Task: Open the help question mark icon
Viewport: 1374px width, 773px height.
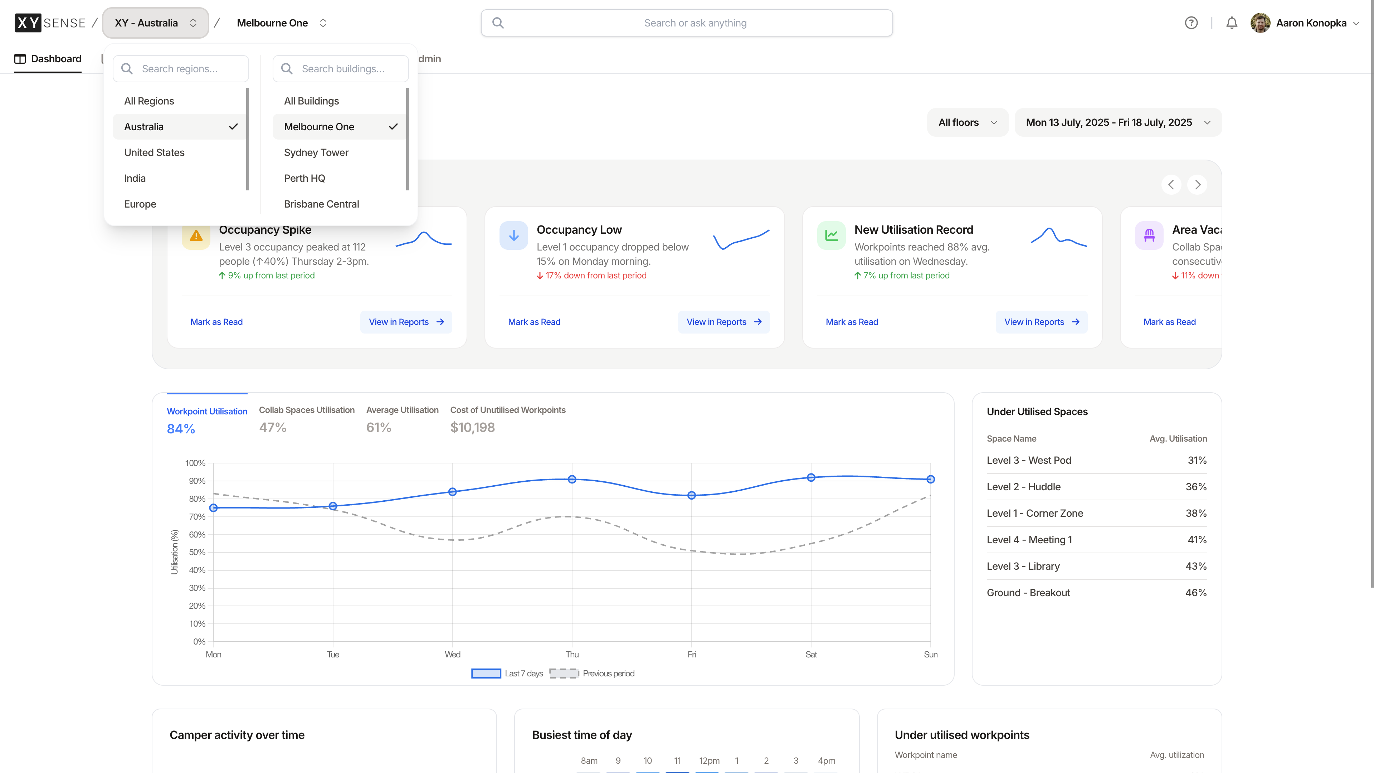Action: pos(1191,23)
